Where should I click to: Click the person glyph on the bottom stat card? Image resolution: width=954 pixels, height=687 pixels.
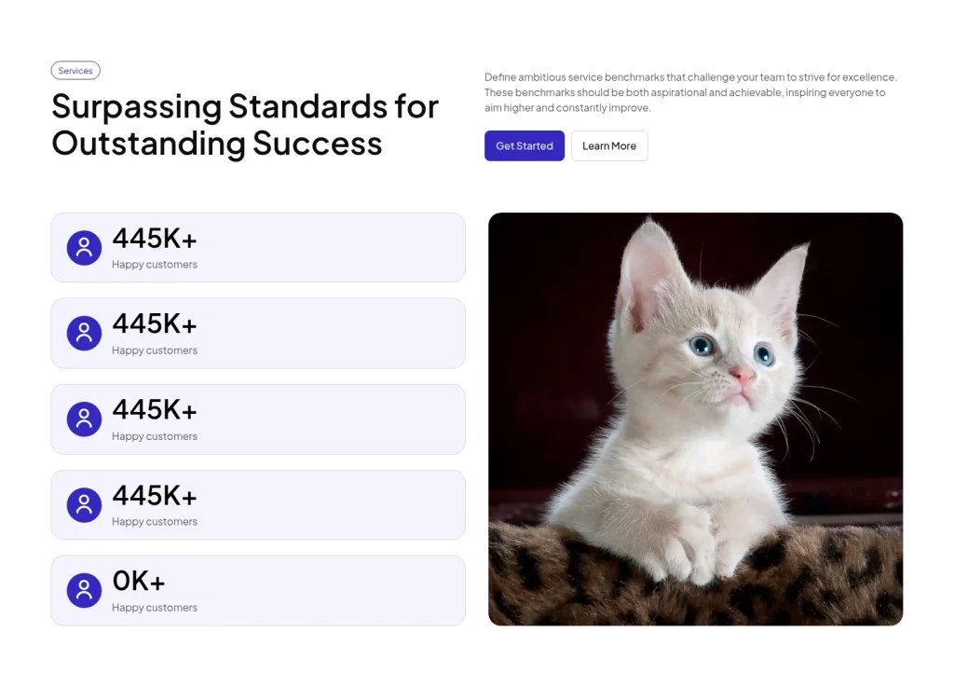tap(84, 590)
